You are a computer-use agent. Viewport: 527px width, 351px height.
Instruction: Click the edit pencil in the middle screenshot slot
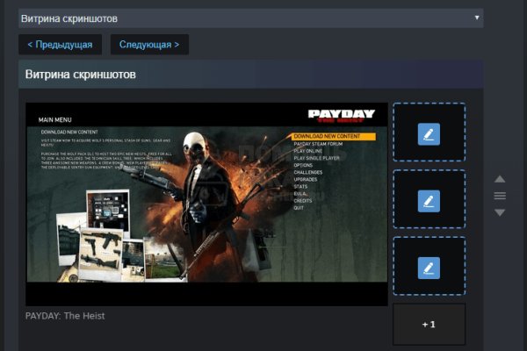pos(429,200)
